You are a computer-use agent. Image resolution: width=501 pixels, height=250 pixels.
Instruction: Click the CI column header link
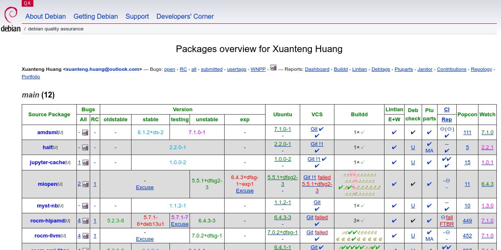[447, 110]
